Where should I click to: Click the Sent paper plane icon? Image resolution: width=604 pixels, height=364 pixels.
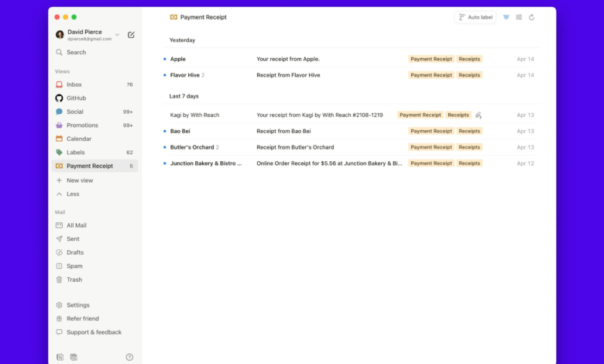tap(59, 239)
